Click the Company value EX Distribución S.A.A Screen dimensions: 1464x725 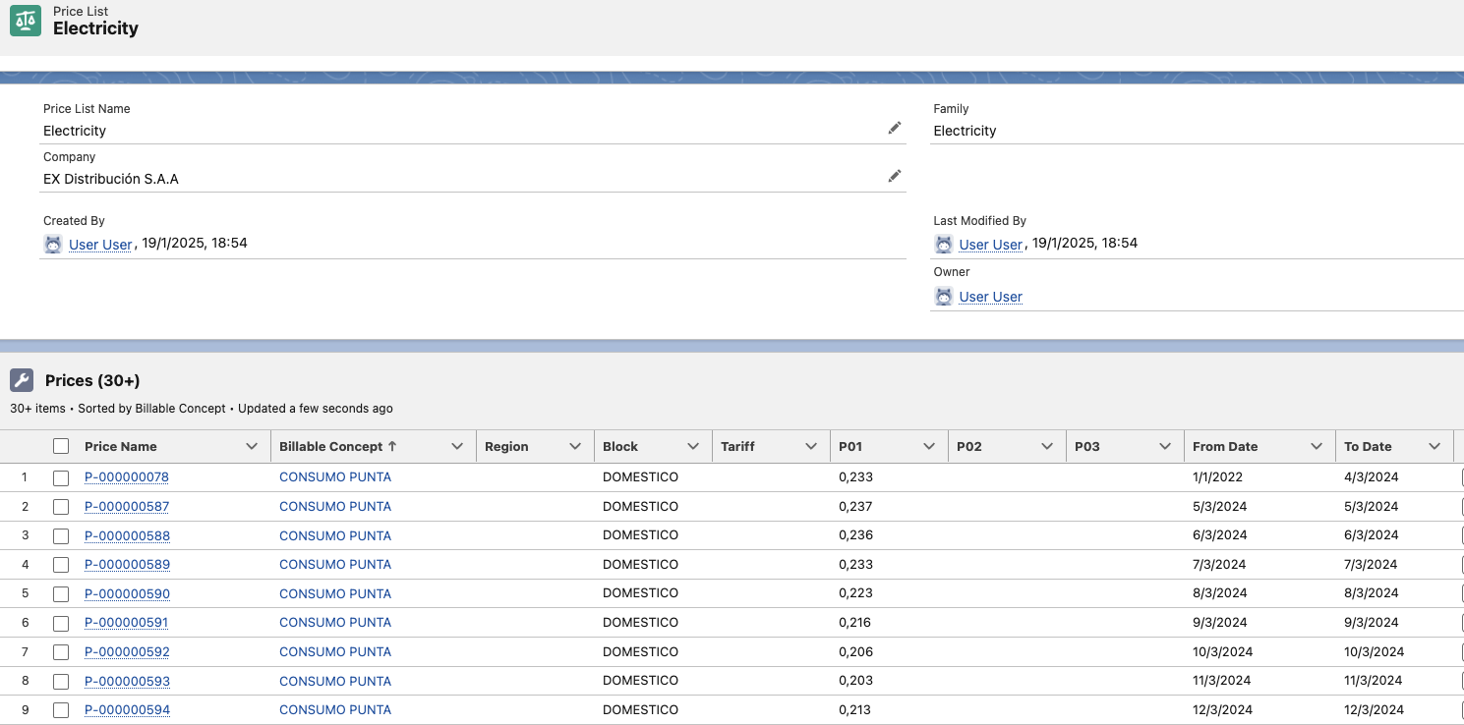pyautogui.click(x=111, y=179)
